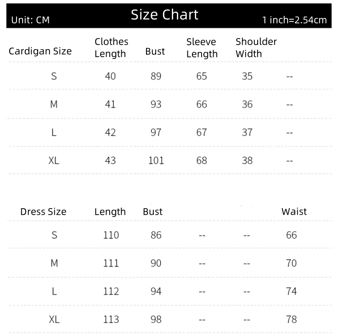This screenshot has height=335, width=338.
Task: Click dress XL waist value 78
Action: coord(291,319)
